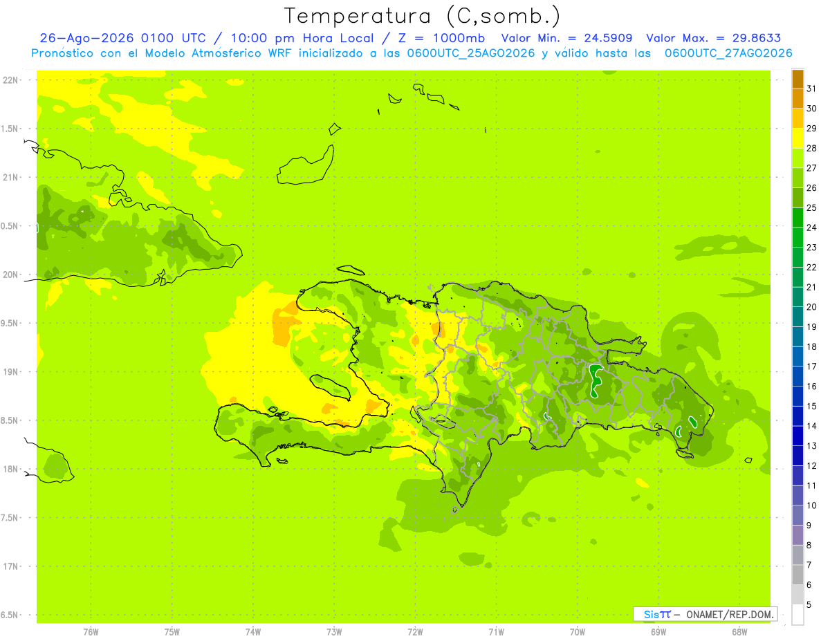Pick the blue legend swatch between 15 and 16

[x=797, y=396]
